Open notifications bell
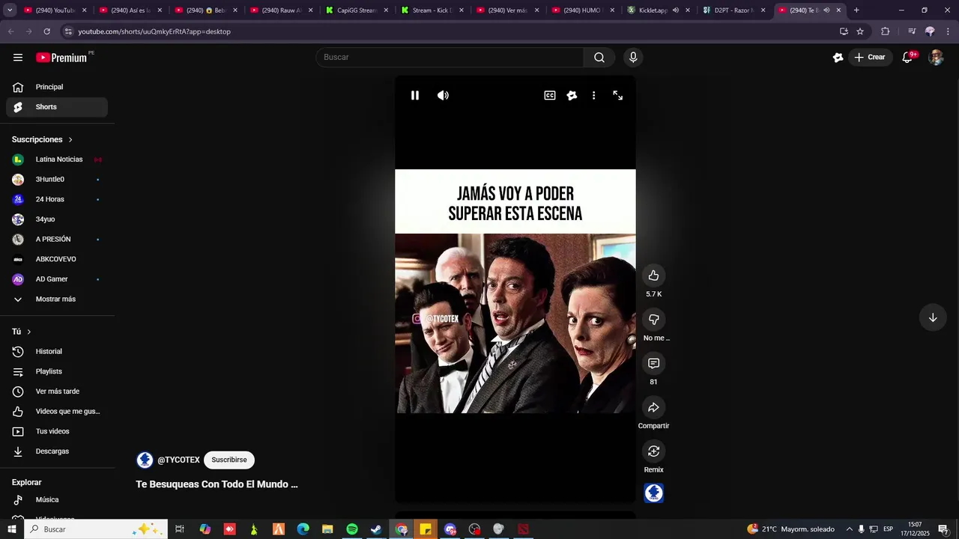 point(907,58)
